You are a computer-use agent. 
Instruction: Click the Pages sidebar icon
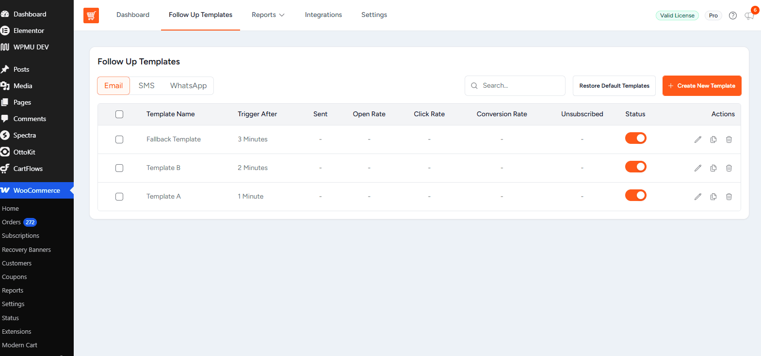tap(5, 102)
